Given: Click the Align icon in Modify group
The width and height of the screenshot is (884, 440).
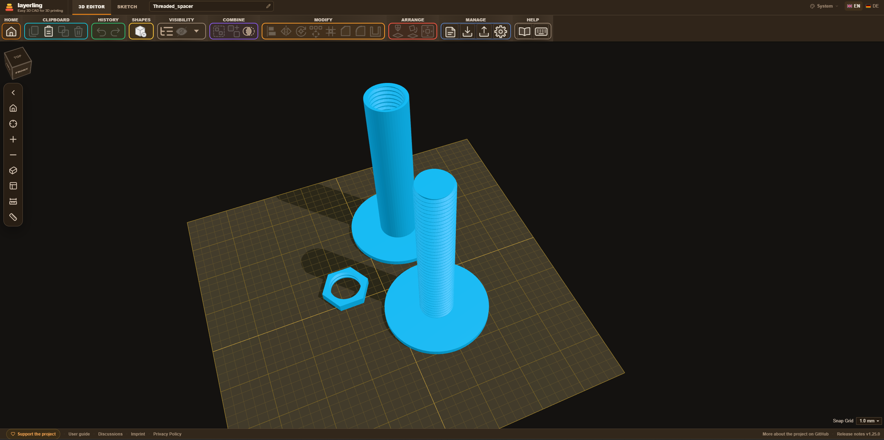Looking at the screenshot, I should coord(271,31).
